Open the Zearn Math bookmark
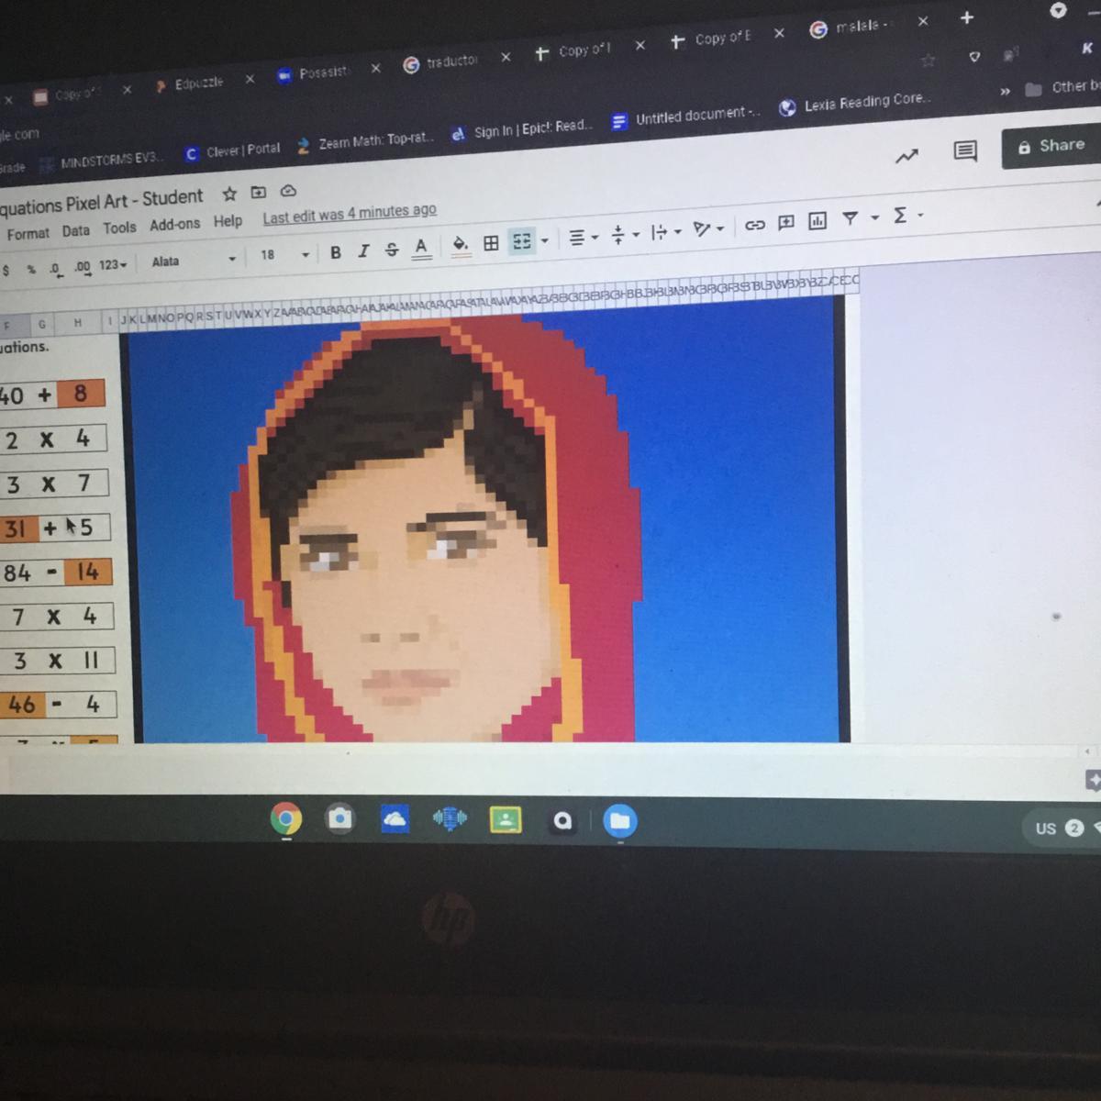 point(365,141)
